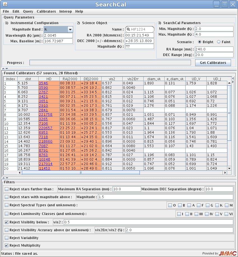Click the side panel collapse arrows beside table
This screenshot has width=238, height=257.
tap(233, 80)
